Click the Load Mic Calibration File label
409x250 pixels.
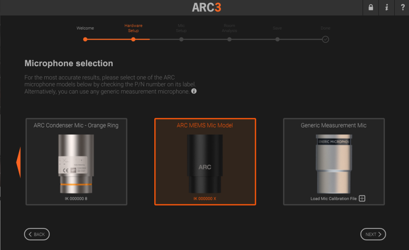pyautogui.click(x=334, y=199)
